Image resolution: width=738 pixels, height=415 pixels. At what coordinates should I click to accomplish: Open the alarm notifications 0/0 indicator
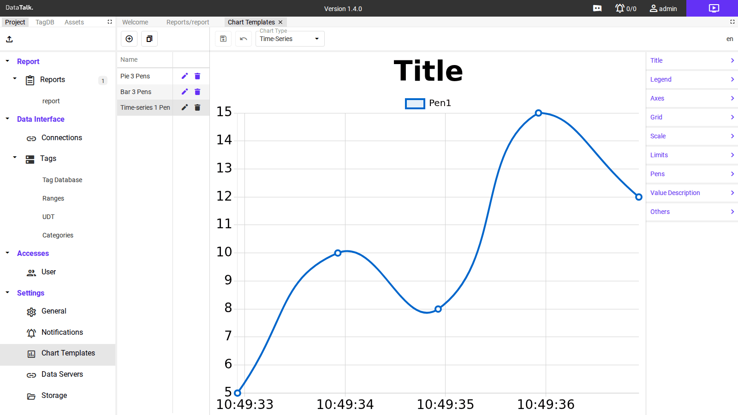click(x=625, y=8)
